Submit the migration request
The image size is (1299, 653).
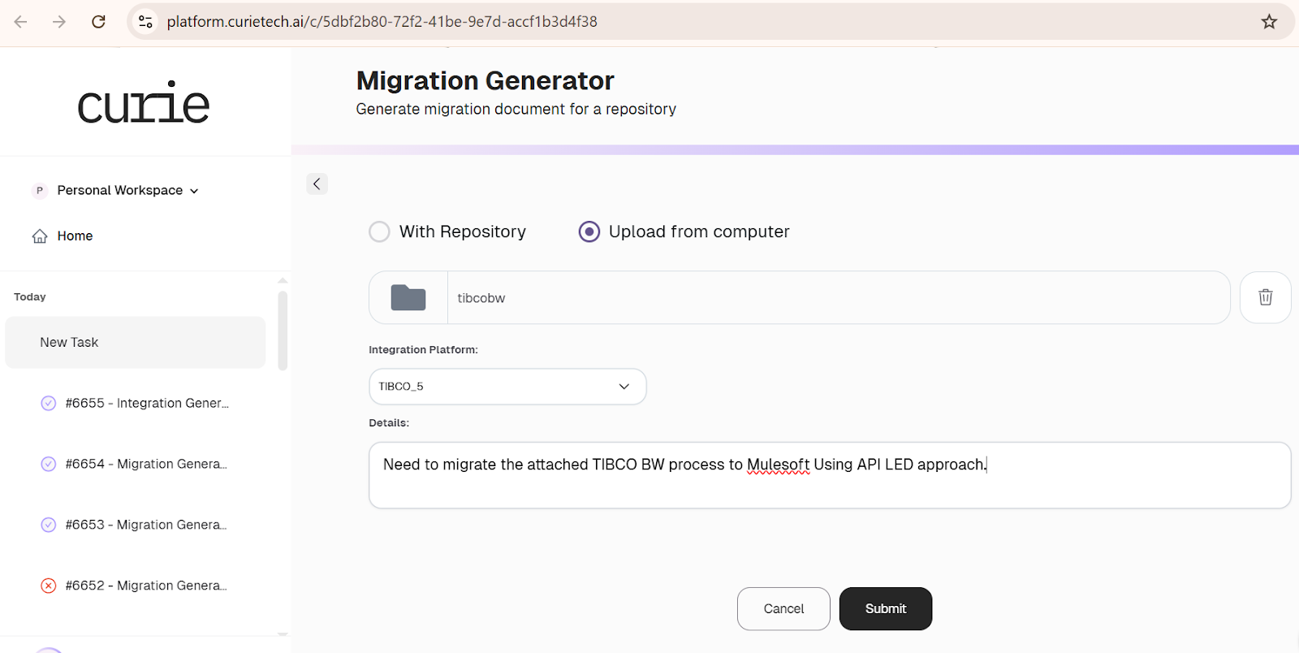(886, 609)
